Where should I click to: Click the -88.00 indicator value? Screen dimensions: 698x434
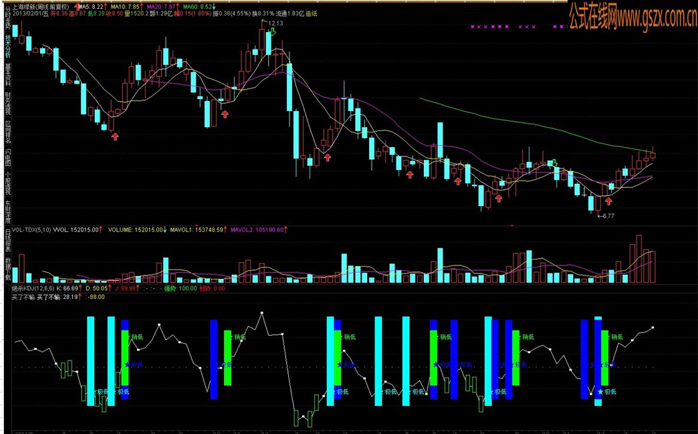(x=96, y=297)
